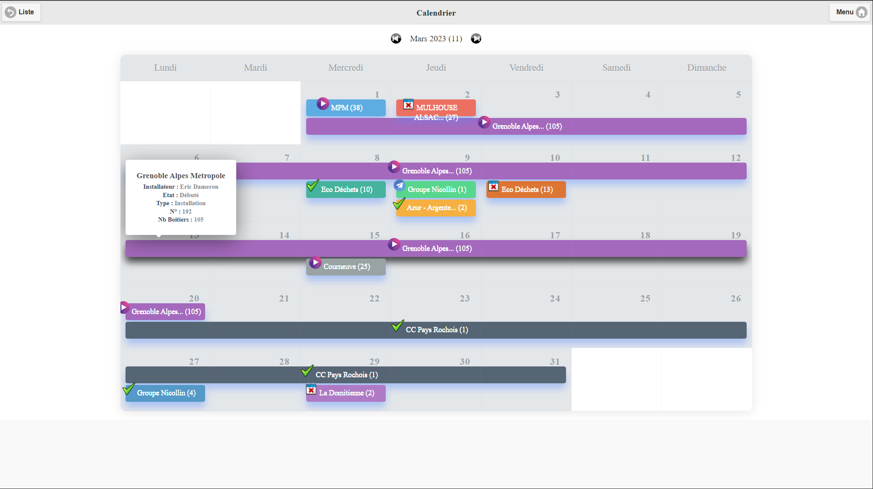Viewport: 873px width, 489px height.
Task: Click cancelled calendar icon on MULHOUSE event
Action: pyautogui.click(x=408, y=104)
